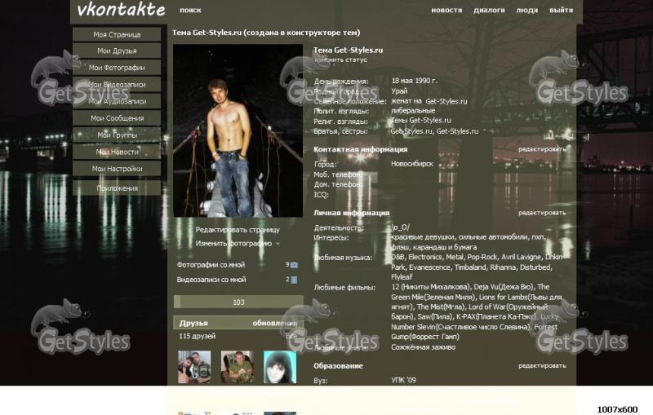Click the \o_O/ activity value
This screenshot has width=653, height=415.
click(401, 227)
